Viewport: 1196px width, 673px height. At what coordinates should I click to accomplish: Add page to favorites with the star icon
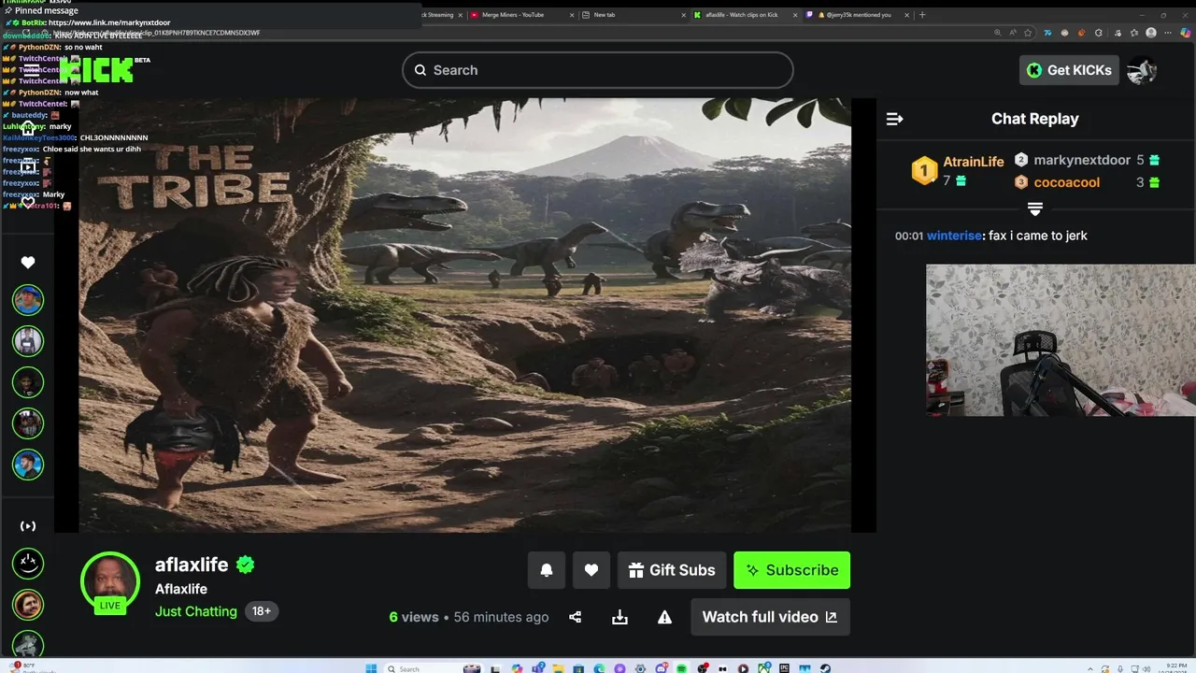[x=1028, y=33]
